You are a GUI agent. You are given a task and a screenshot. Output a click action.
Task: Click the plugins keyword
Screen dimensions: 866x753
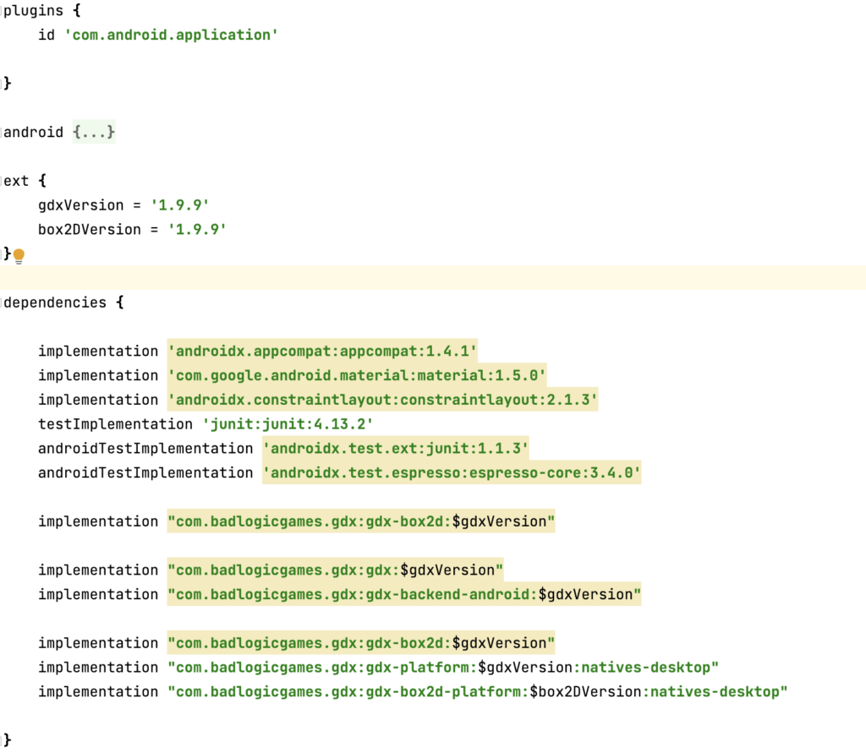pos(33,10)
